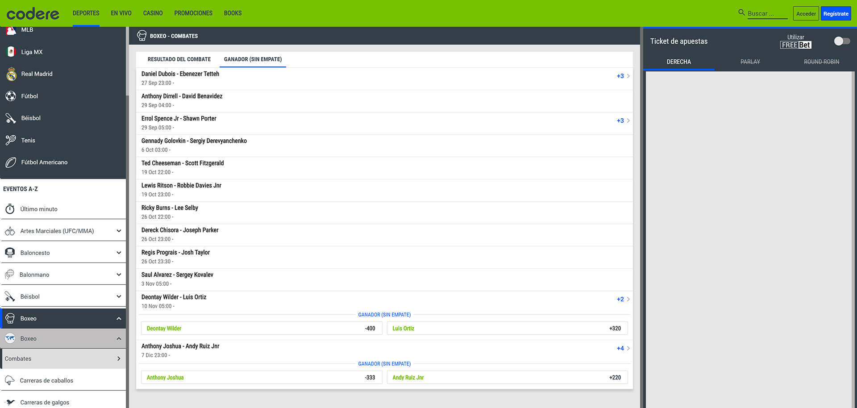Expand Artes Marciales (UFC/MMA) chevron

[x=119, y=231]
